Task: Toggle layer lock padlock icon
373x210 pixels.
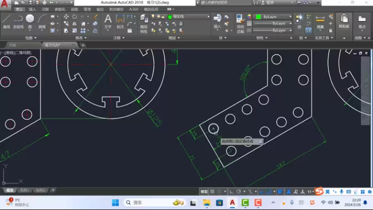Action: click(163, 16)
